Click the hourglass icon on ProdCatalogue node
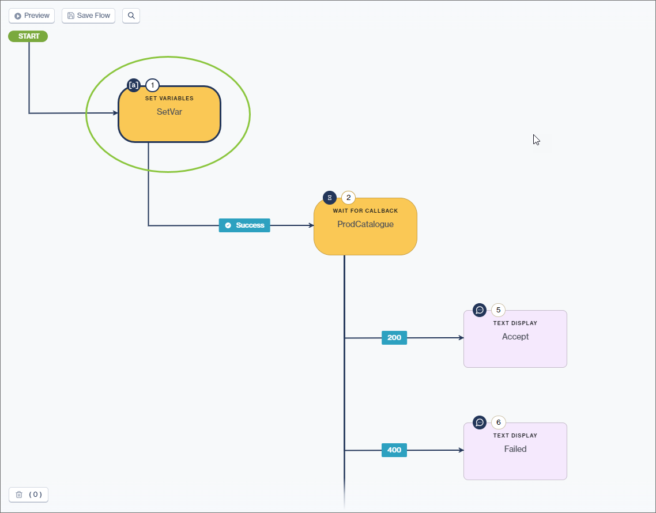 (x=329, y=197)
